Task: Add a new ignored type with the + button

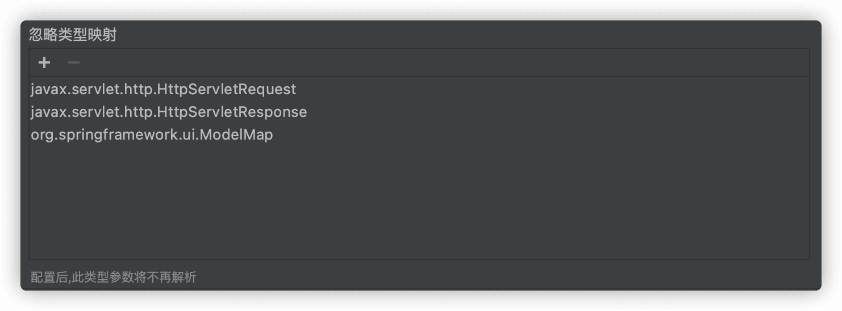Action: point(44,62)
